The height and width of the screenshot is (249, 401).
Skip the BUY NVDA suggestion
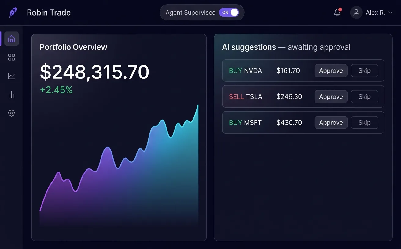point(365,70)
